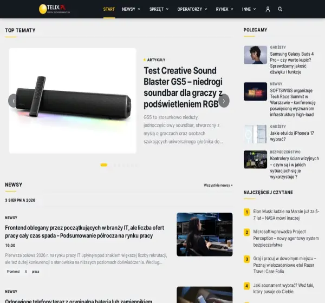Click the iPhone 17 case thumbnail
The height and width of the screenshot is (303, 325).
pos(255,134)
